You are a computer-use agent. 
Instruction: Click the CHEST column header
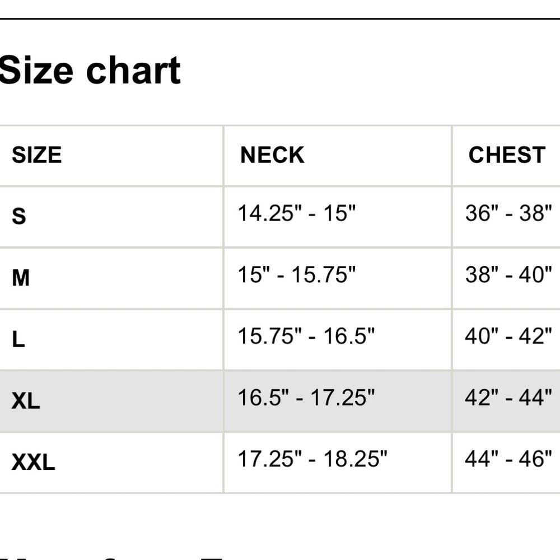click(x=507, y=155)
